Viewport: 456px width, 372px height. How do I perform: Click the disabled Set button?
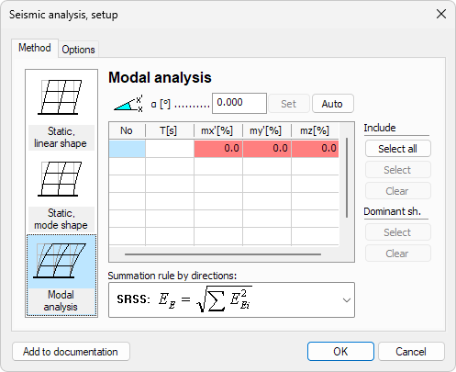coord(289,104)
